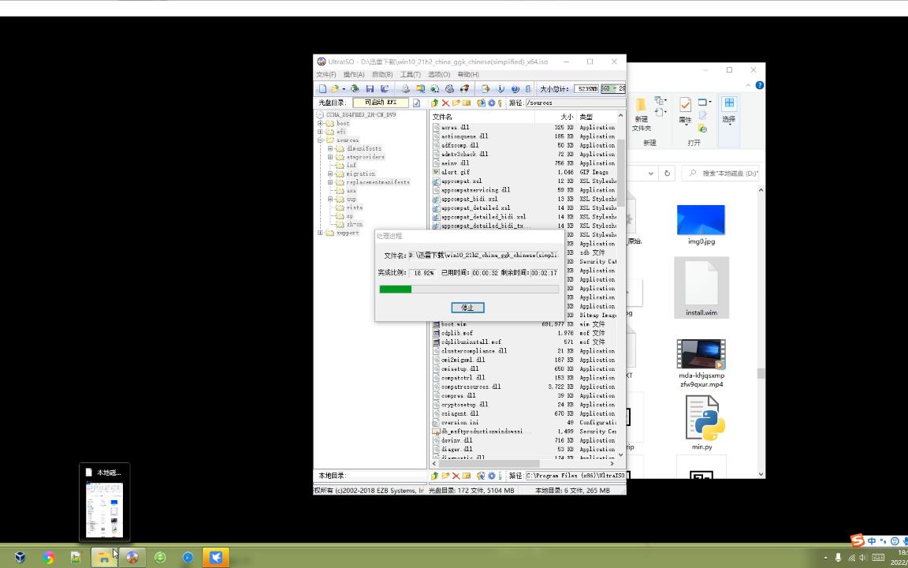908x568 pixels.
Task: Click the green progress bar in dialog
Action: coord(395,290)
